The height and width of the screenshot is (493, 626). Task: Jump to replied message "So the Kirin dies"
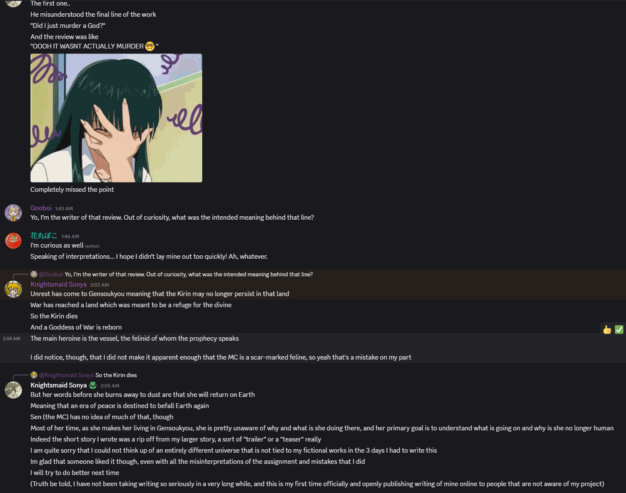coord(116,375)
